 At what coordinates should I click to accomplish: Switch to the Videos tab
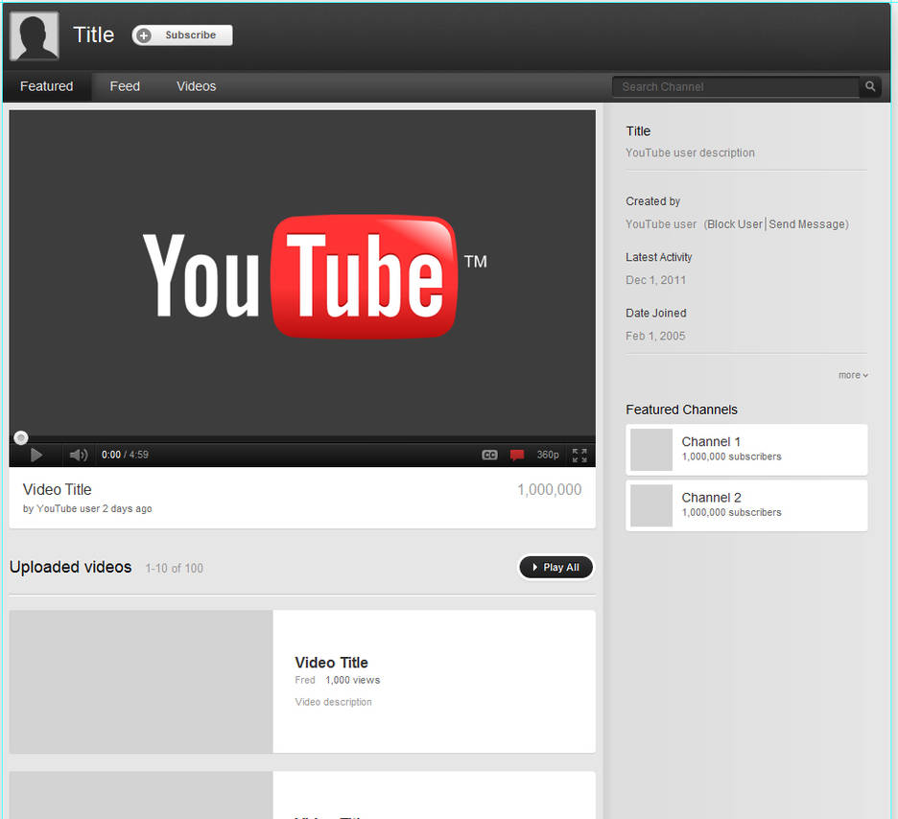(196, 86)
